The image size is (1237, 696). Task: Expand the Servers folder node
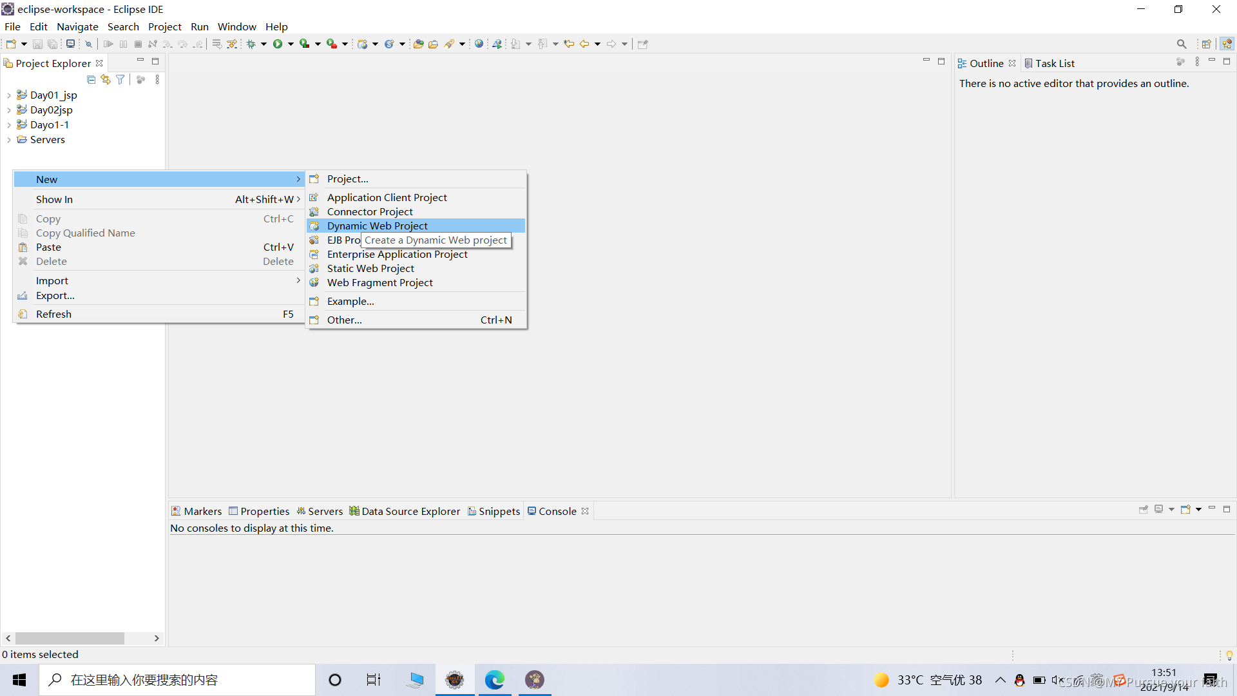pos(9,140)
